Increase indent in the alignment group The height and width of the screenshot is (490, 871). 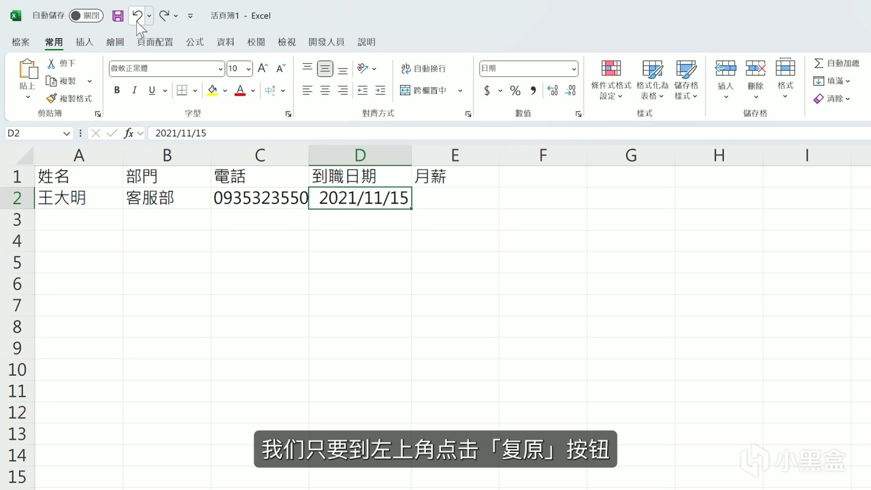click(380, 91)
